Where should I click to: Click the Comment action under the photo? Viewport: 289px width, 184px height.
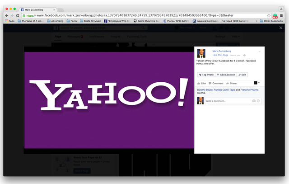tap(216, 83)
